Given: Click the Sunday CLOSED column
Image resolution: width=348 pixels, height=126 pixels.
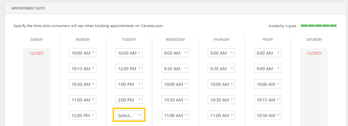Looking at the screenshot, I should (37, 87).
